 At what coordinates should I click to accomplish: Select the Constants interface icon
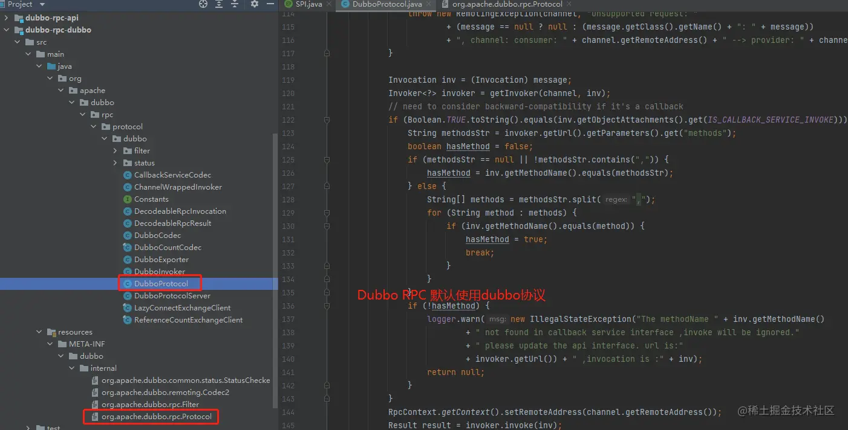pyautogui.click(x=128, y=199)
